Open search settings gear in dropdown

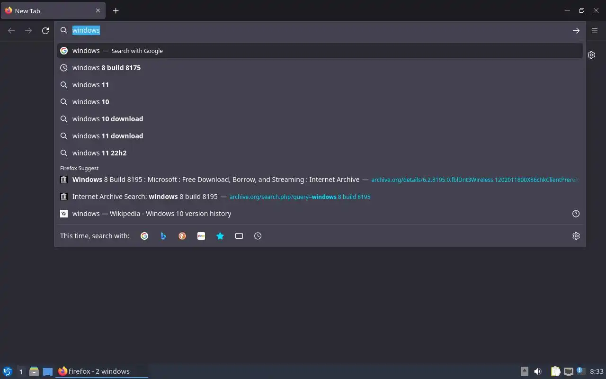point(576,236)
